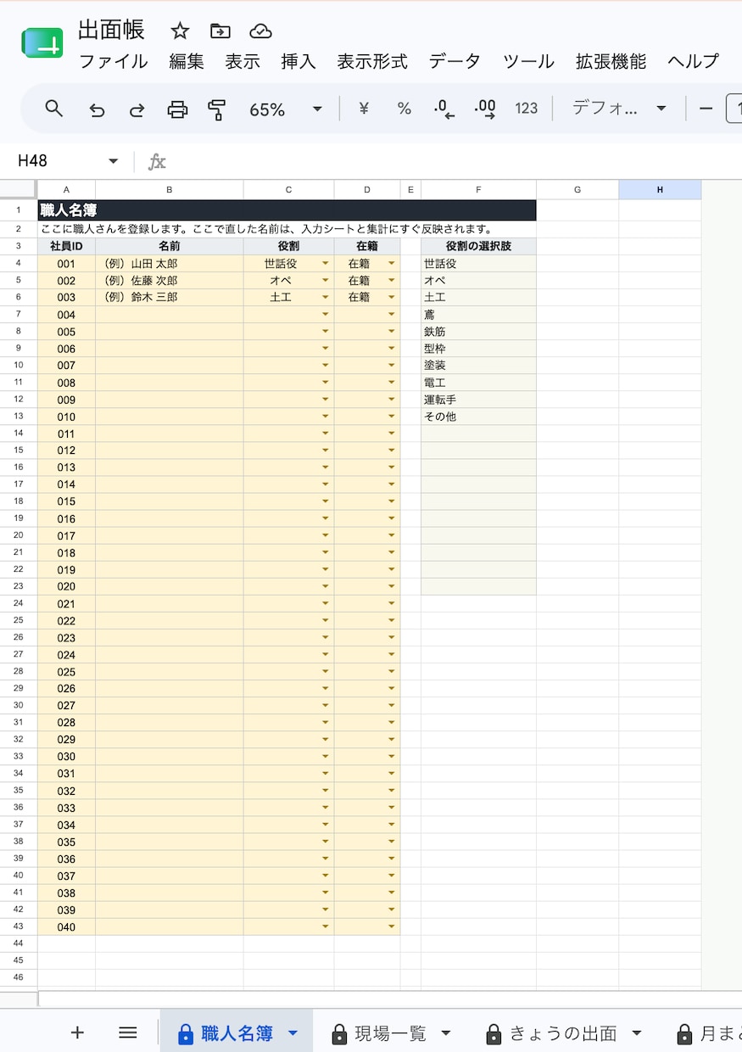Click the 出面帳 document title
The height and width of the screenshot is (1052, 742).
111,30
